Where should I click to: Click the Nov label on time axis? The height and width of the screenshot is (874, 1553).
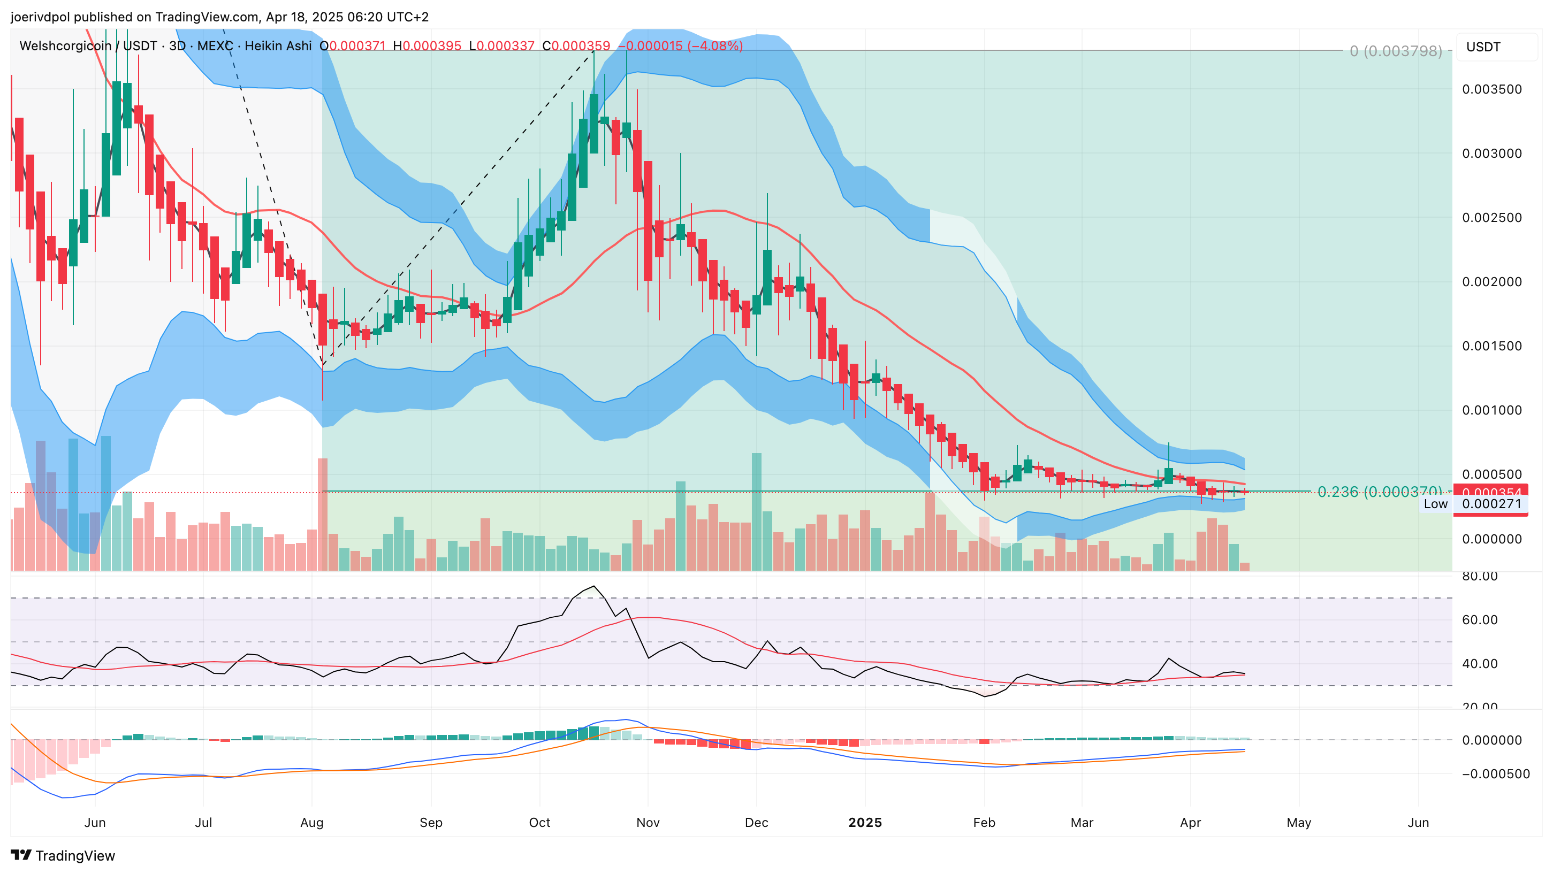coord(648,823)
